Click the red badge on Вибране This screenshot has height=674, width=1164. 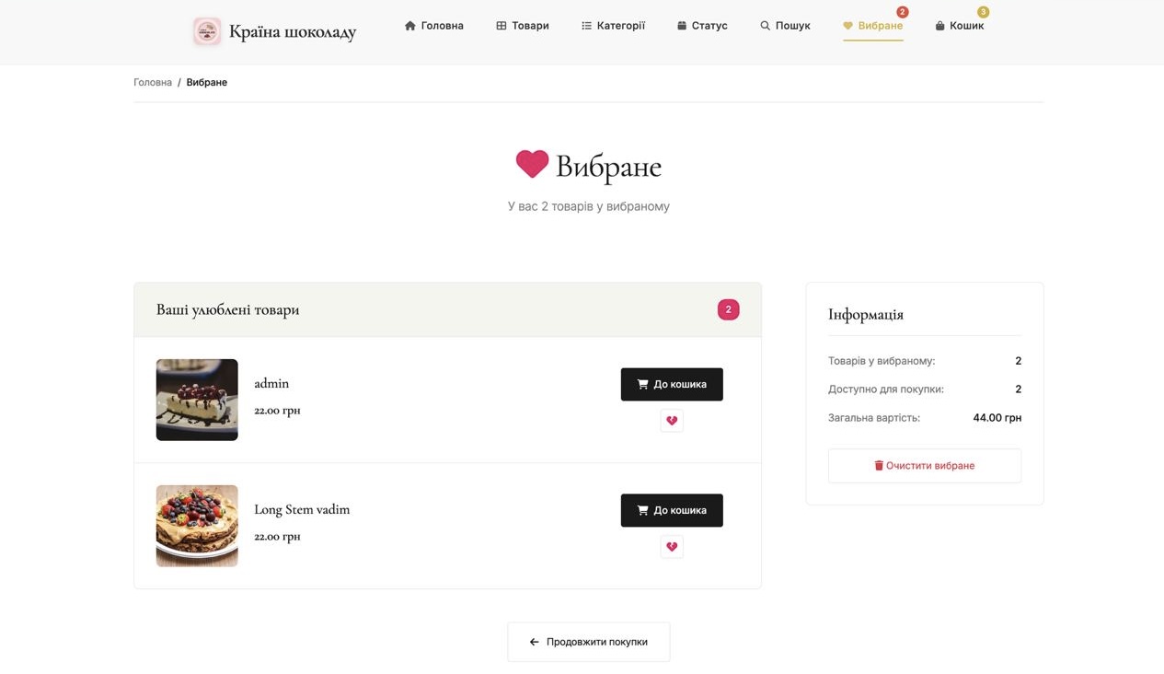click(903, 12)
